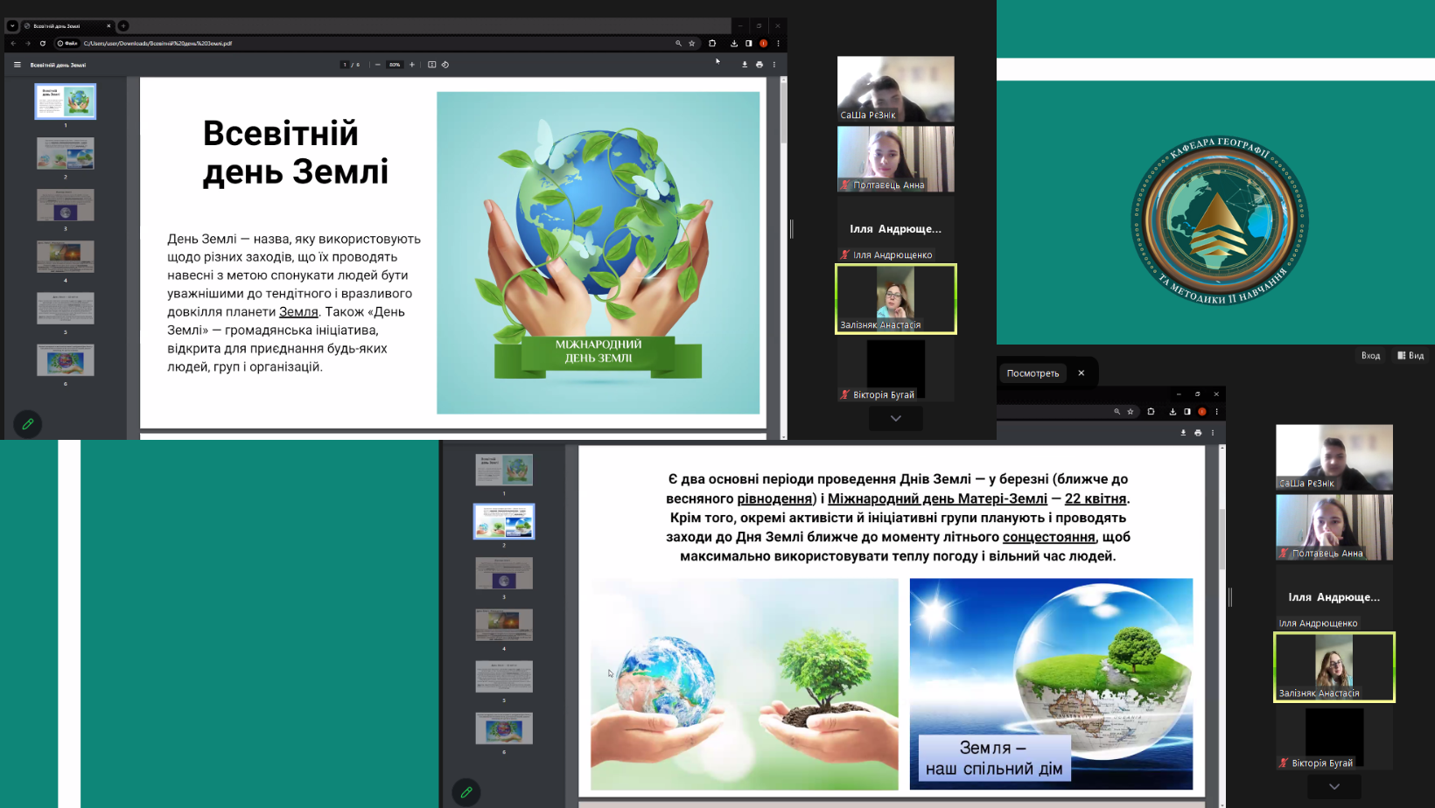Follow the рівнодення link
The height and width of the screenshot is (808, 1435).
[x=775, y=498]
